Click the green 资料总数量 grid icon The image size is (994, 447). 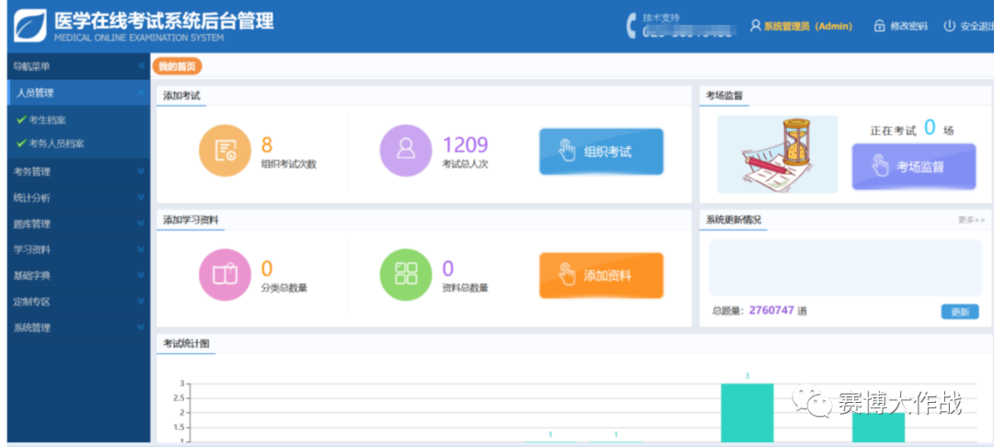[406, 275]
